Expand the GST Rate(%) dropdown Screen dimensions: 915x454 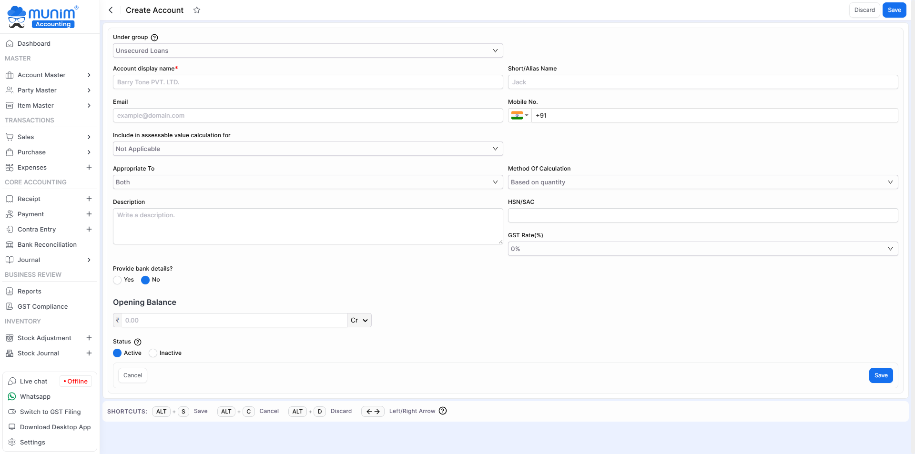tap(702, 249)
